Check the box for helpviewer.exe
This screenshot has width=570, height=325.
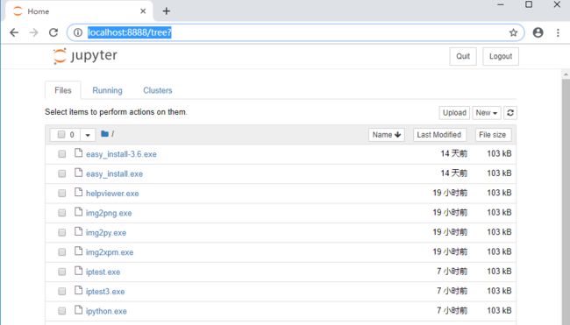coord(61,194)
